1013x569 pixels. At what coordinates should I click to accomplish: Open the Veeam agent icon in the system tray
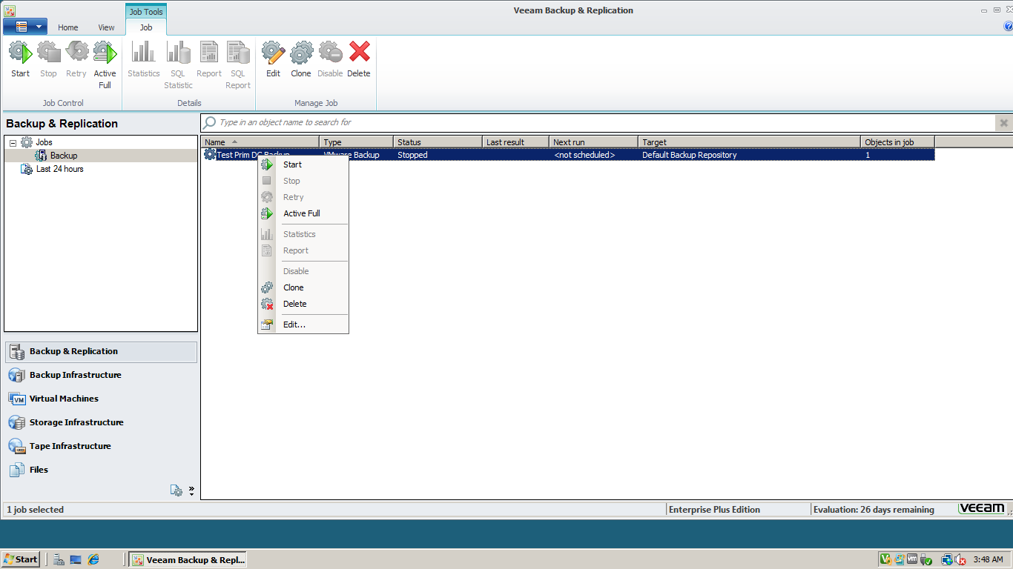coord(885,559)
